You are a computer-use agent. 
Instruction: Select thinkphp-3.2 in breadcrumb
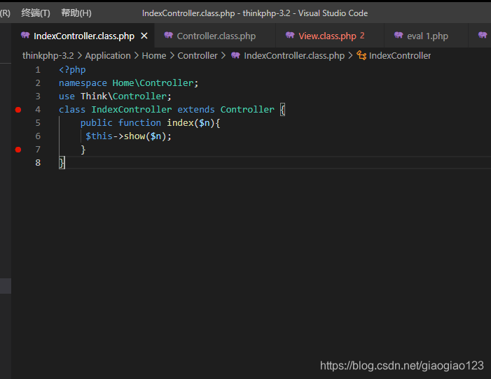click(x=48, y=56)
